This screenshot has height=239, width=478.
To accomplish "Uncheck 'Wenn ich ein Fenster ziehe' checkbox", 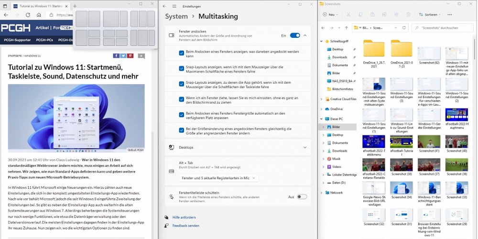I will (x=181, y=100).
